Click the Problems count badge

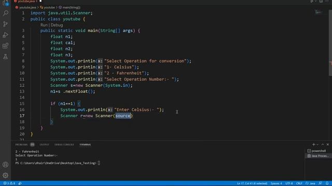tap(32, 145)
